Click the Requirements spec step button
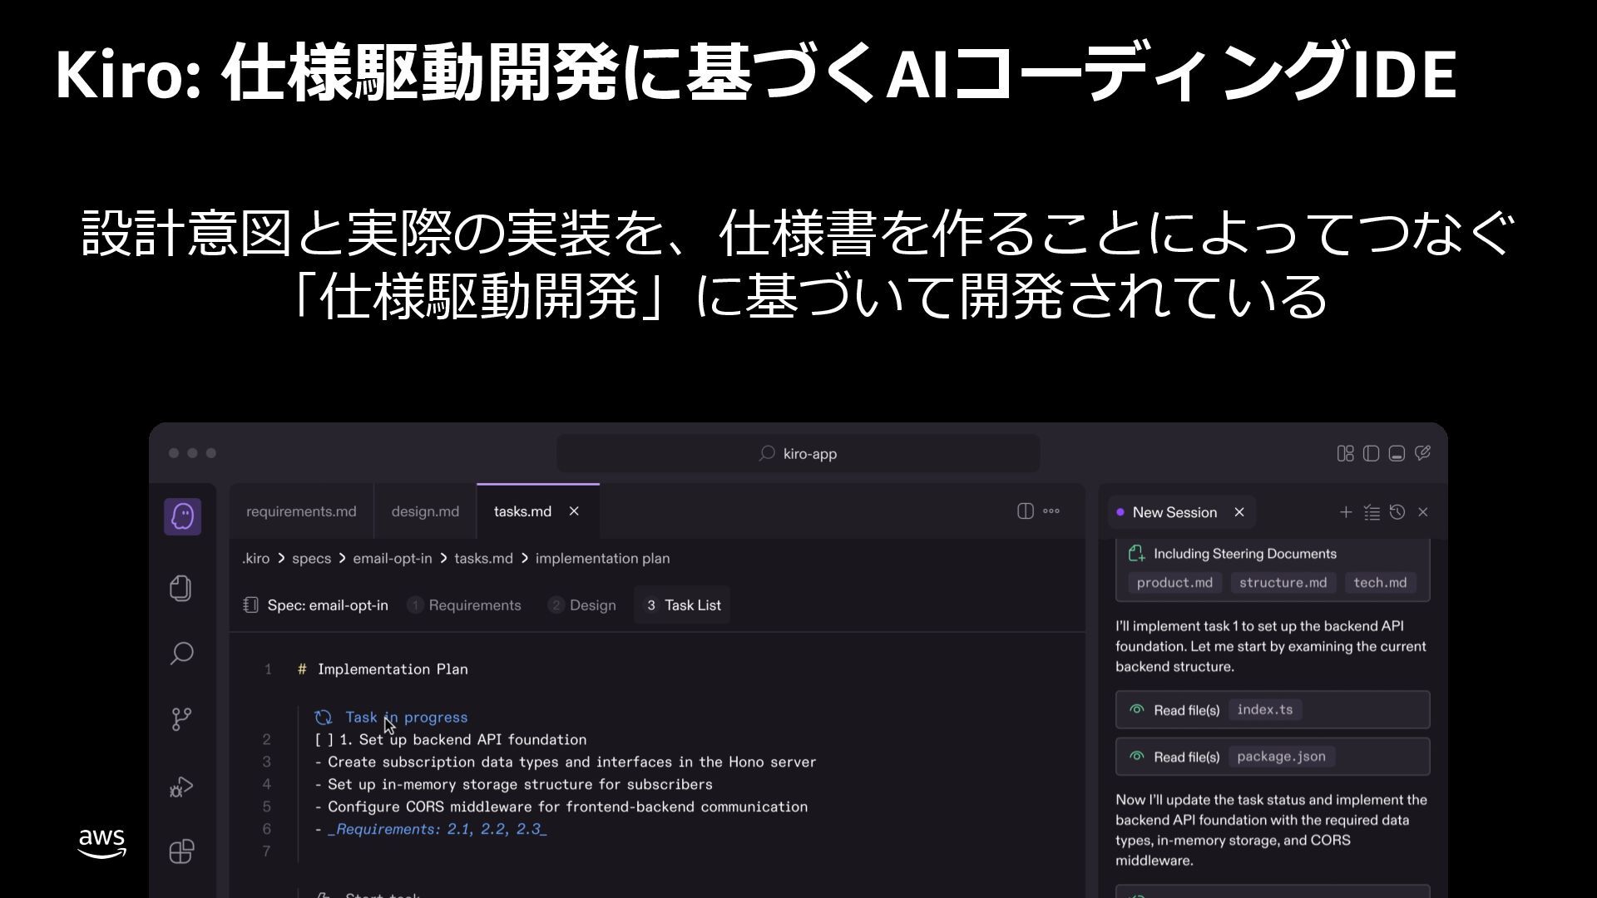The width and height of the screenshot is (1597, 898). click(464, 605)
